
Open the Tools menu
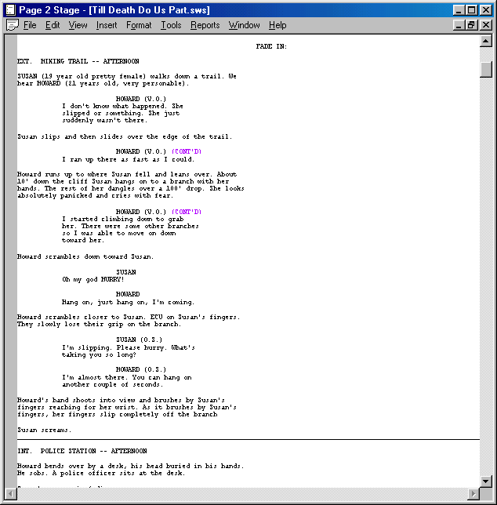tap(171, 25)
